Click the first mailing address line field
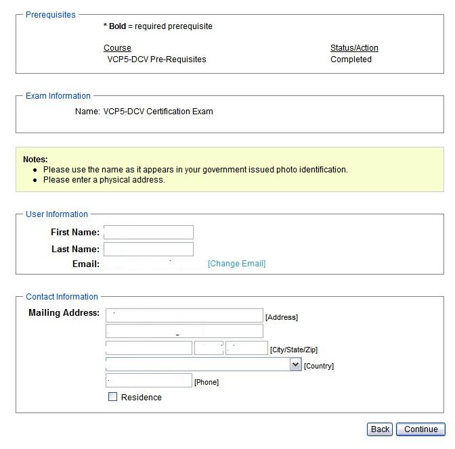The width and height of the screenshot is (455, 449). click(x=184, y=316)
